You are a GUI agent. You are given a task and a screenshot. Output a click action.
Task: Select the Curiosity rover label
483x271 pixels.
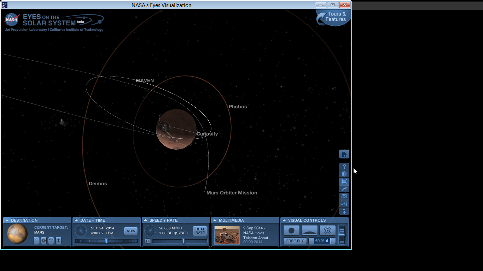[207, 134]
